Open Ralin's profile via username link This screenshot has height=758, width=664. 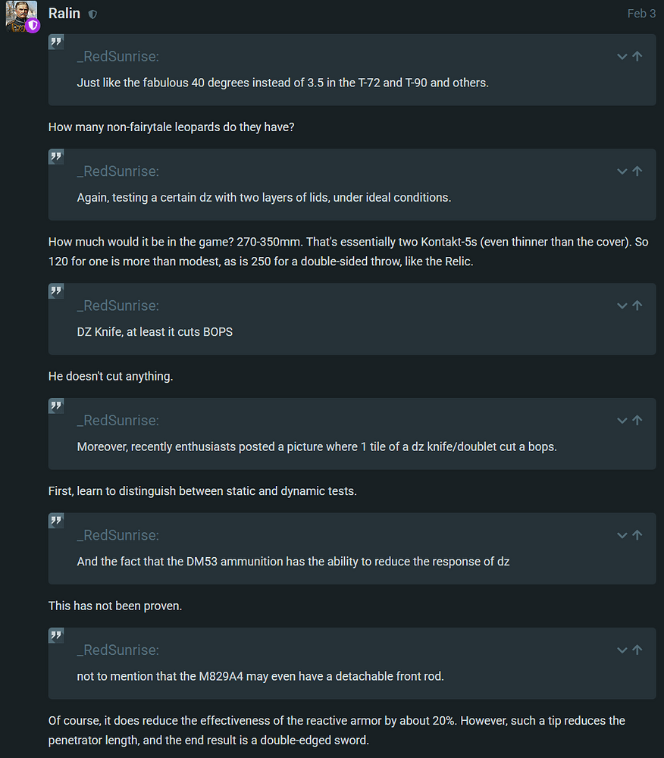[64, 14]
